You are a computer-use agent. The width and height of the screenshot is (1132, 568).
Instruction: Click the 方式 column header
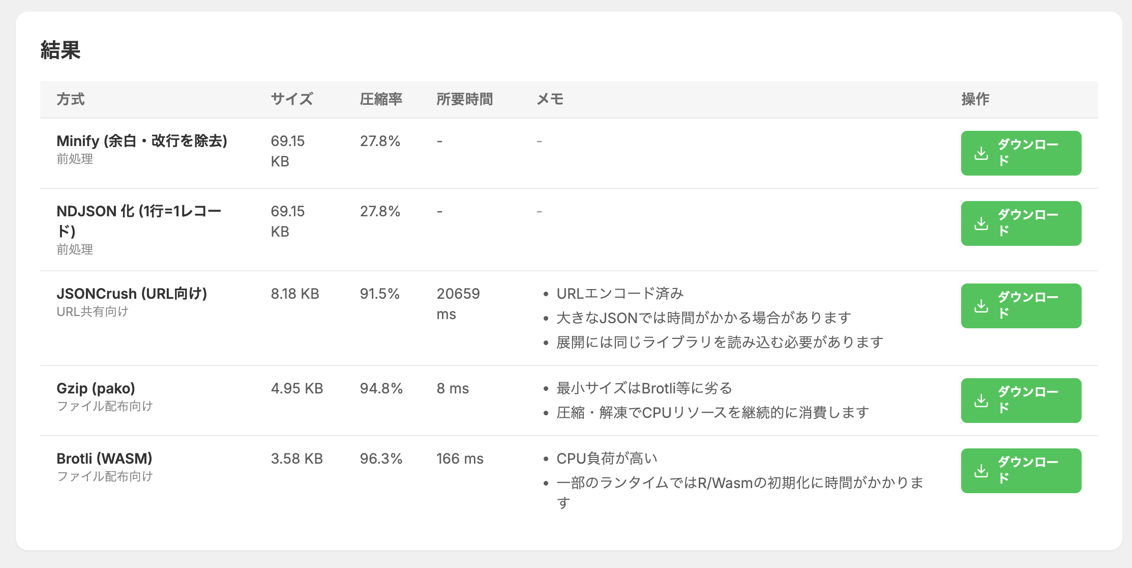[71, 99]
